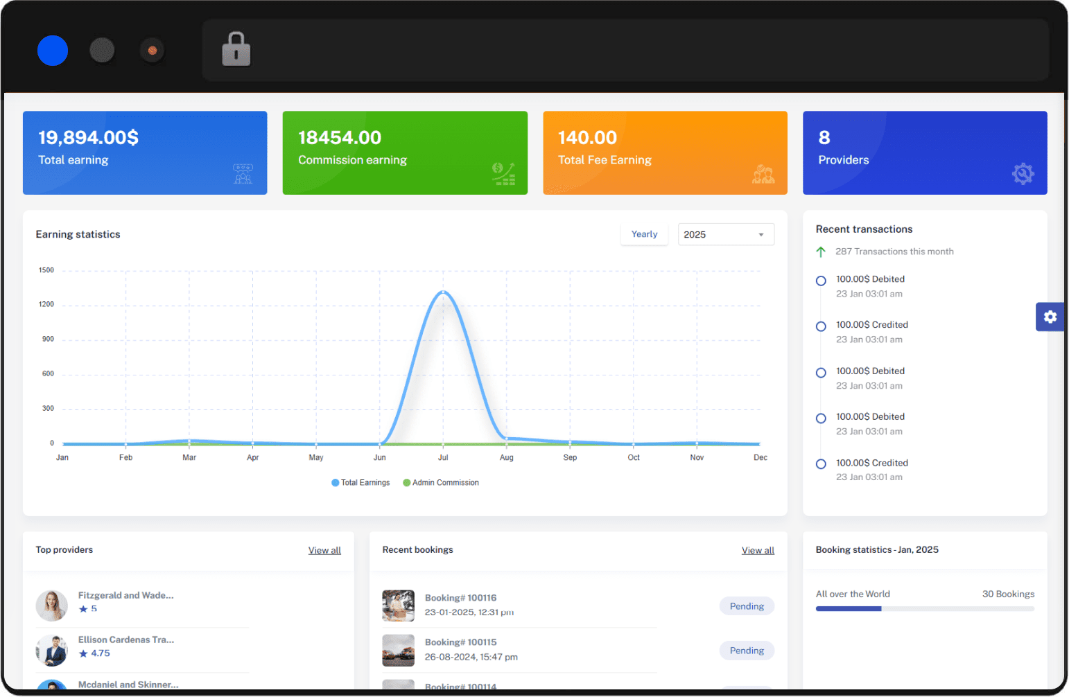
Task: Open the 2025 year dropdown
Action: point(725,235)
